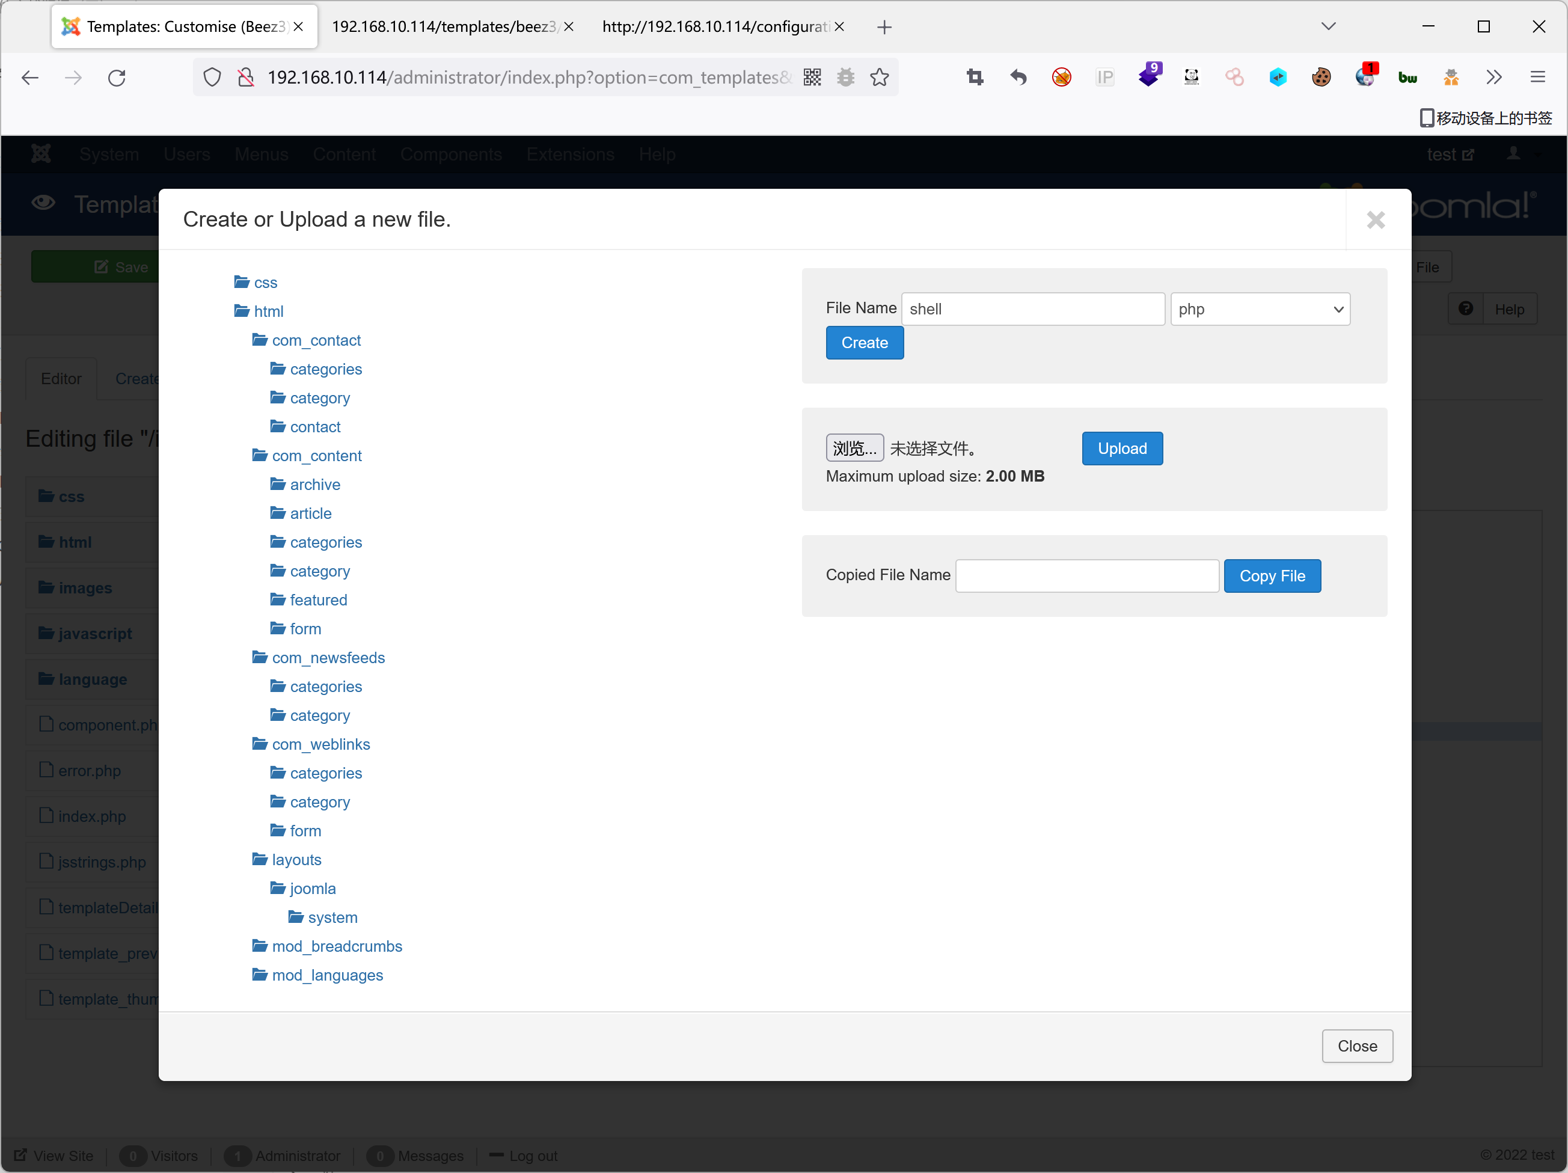1568x1173 pixels.
Task: Reload the page with refresh icon
Action: point(117,77)
